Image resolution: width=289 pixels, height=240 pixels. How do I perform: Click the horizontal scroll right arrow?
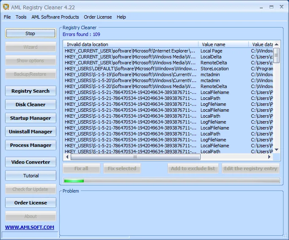[x=269, y=157]
